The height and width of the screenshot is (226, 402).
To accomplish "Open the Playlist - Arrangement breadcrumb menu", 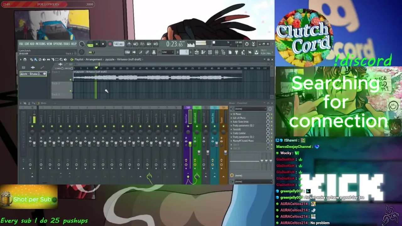I will click(88, 59).
